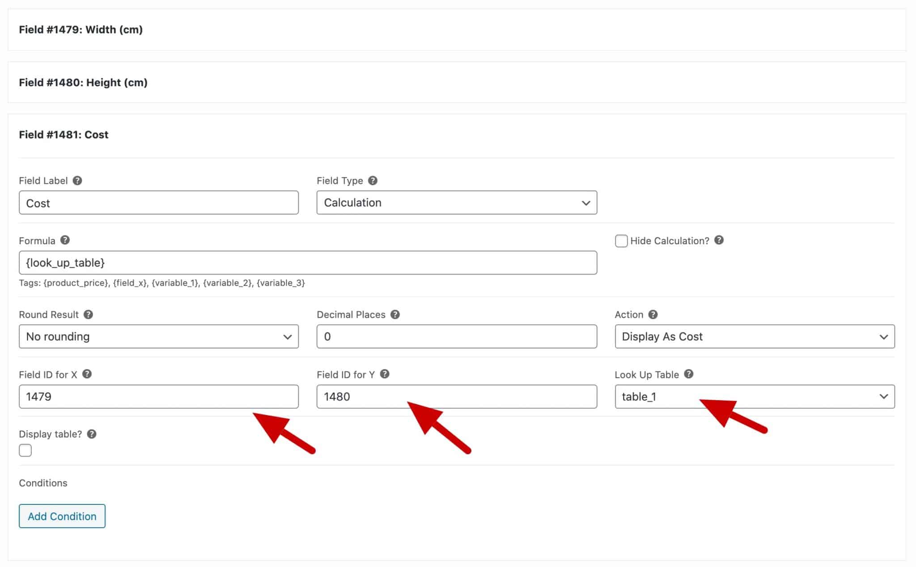Open the Display As Cost action dropdown

pos(755,336)
